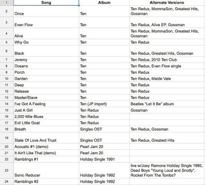Click the Beatles "Let It Be" album cell
Viewport: 205px width, 185px height.
point(167,104)
